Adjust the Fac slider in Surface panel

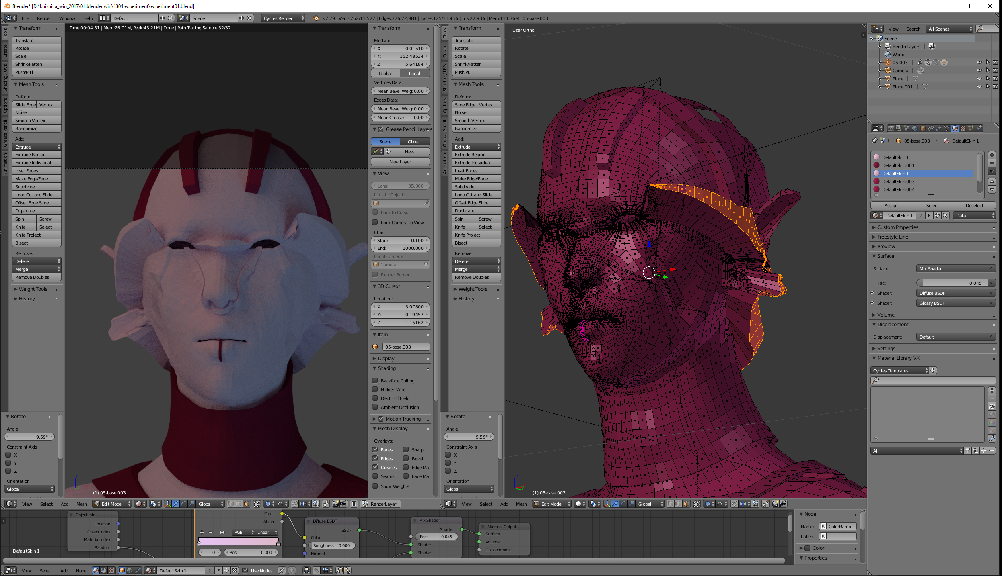[952, 283]
